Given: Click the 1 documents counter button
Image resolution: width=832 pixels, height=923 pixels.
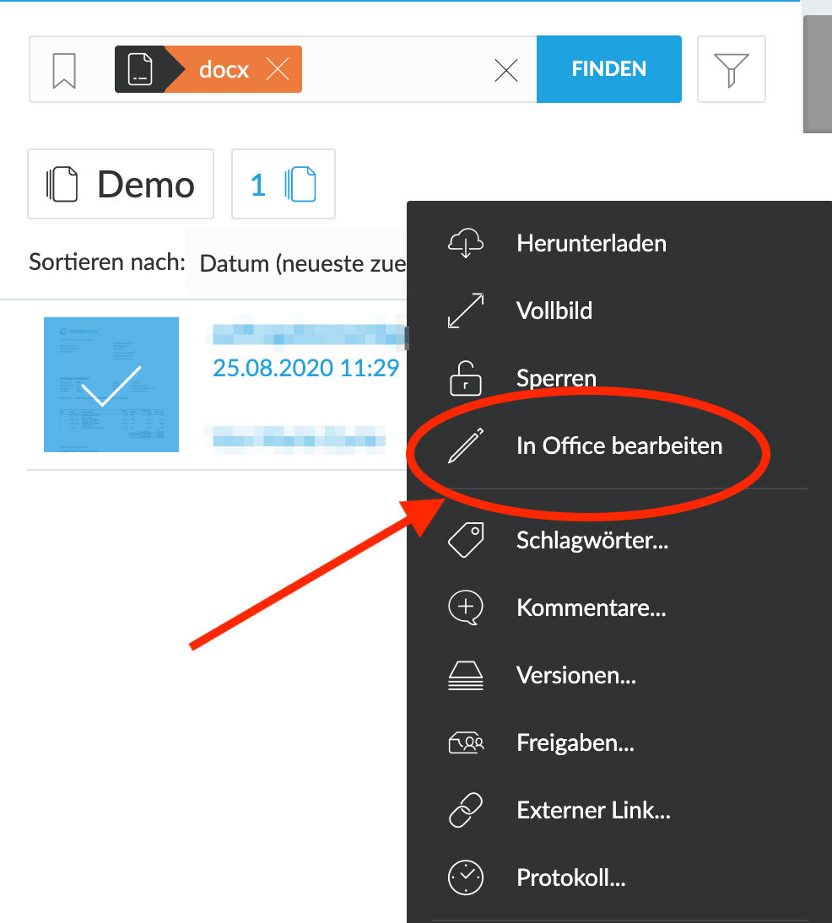Looking at the screenshot, I should (284, 184).
